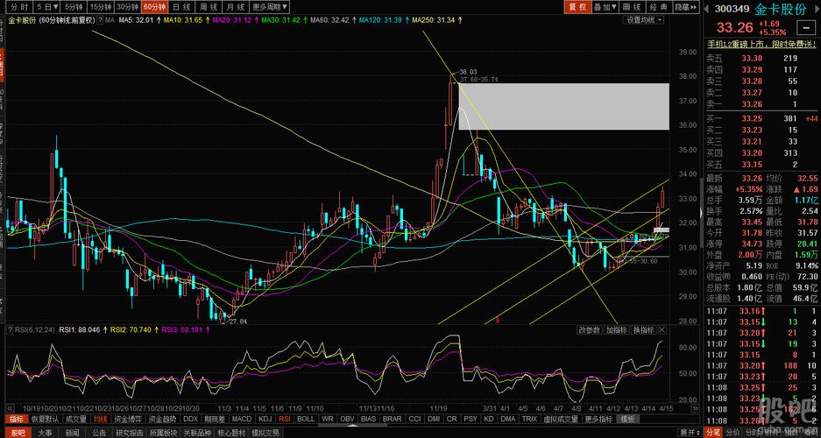This screenshot has width=821, height=438.
Task: Click the gray gap zone rectangle
Action: pyautogui.click(x=564, y=106)
